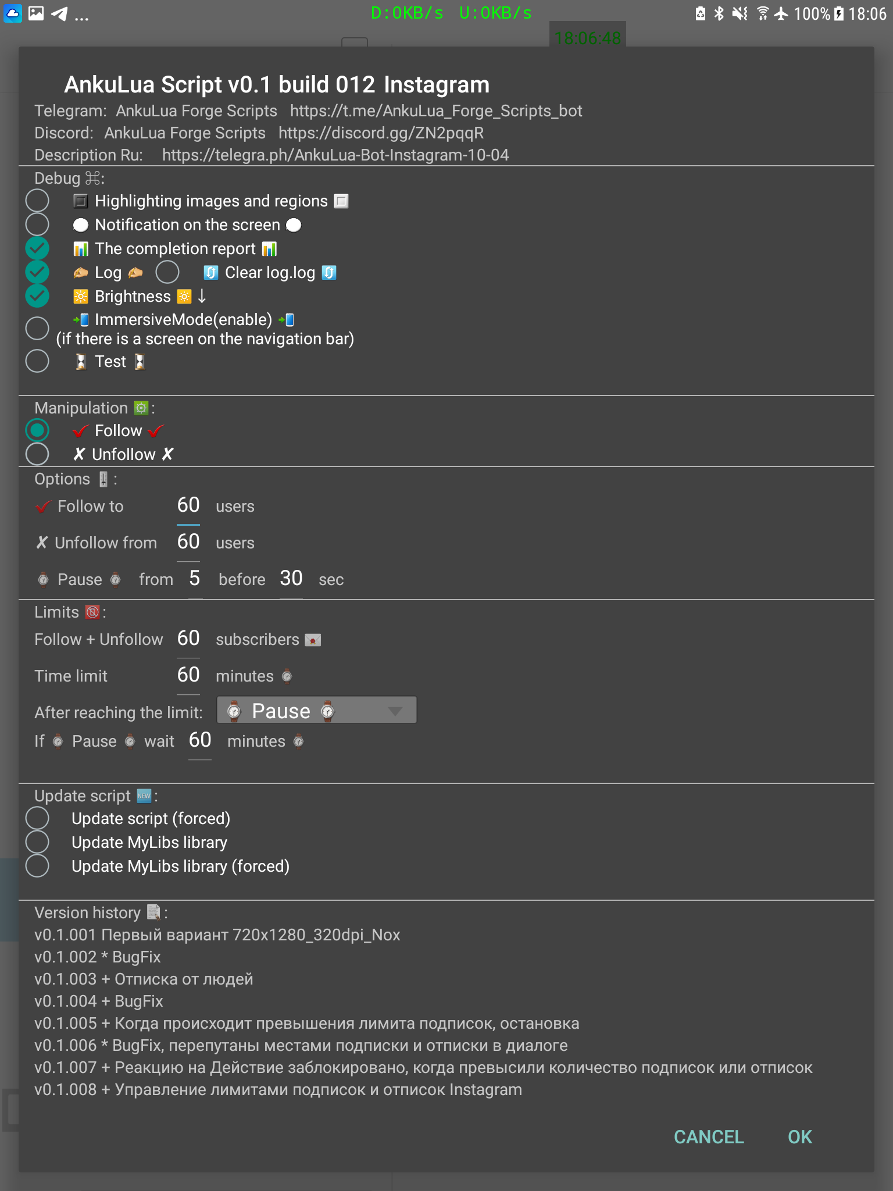
Task: Enable the Clear log.log checkbox
Action: point(167,272)
